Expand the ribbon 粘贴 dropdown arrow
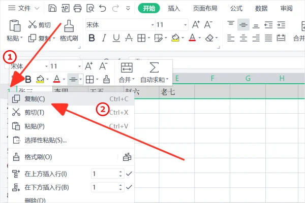The image size is (305, 203). pos(21,38)
